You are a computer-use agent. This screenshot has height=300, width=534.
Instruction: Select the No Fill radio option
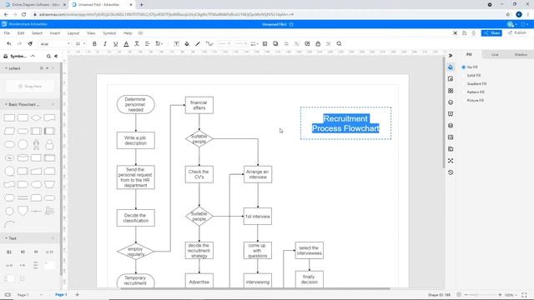pyautogui.click(x=464, y=67)
